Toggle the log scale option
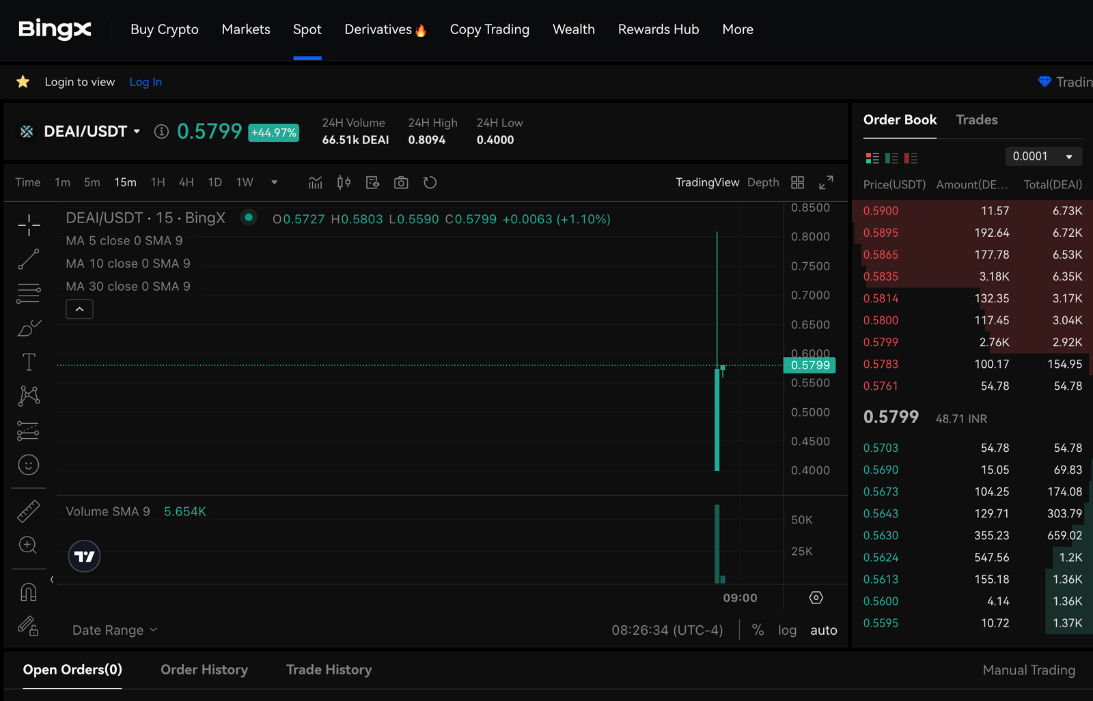 (x=787, y=630)
